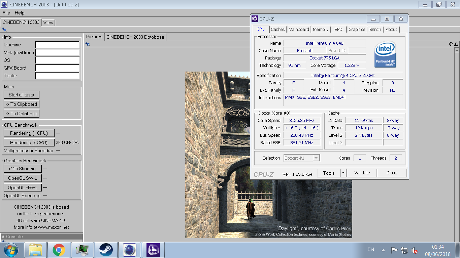Open the monitor utility taskbar icon
This screenshot has height=258, width=460.
coord(83,250)
